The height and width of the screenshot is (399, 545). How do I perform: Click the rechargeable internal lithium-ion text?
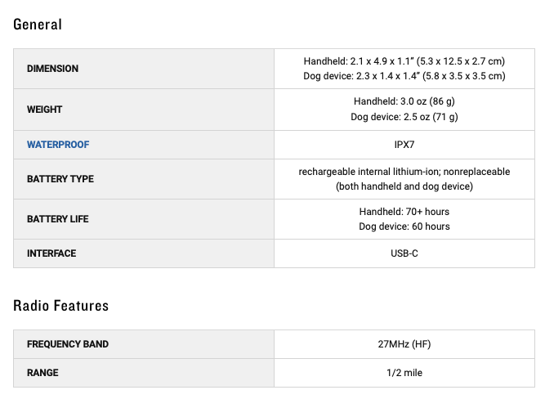(404, 172)
